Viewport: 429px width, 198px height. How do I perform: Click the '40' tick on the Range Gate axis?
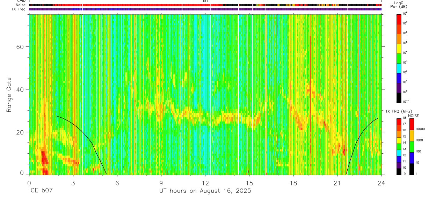click(21, 89)
